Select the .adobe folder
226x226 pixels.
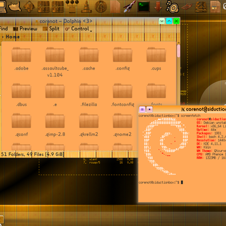pos(21,59)
